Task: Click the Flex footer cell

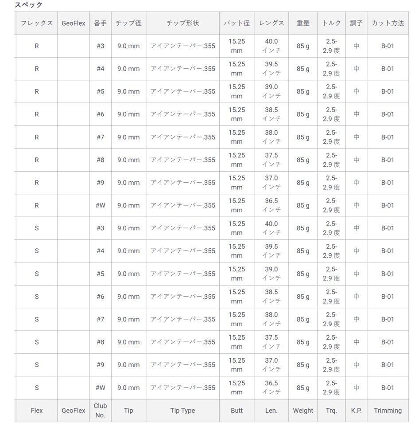Action: (37, 411)
